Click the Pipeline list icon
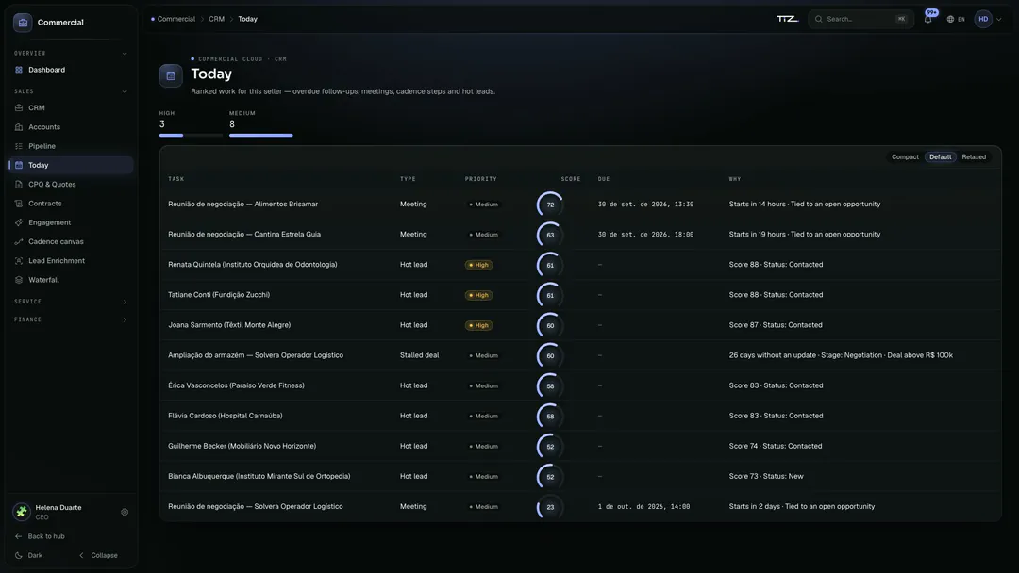 [x=19, y=146]
